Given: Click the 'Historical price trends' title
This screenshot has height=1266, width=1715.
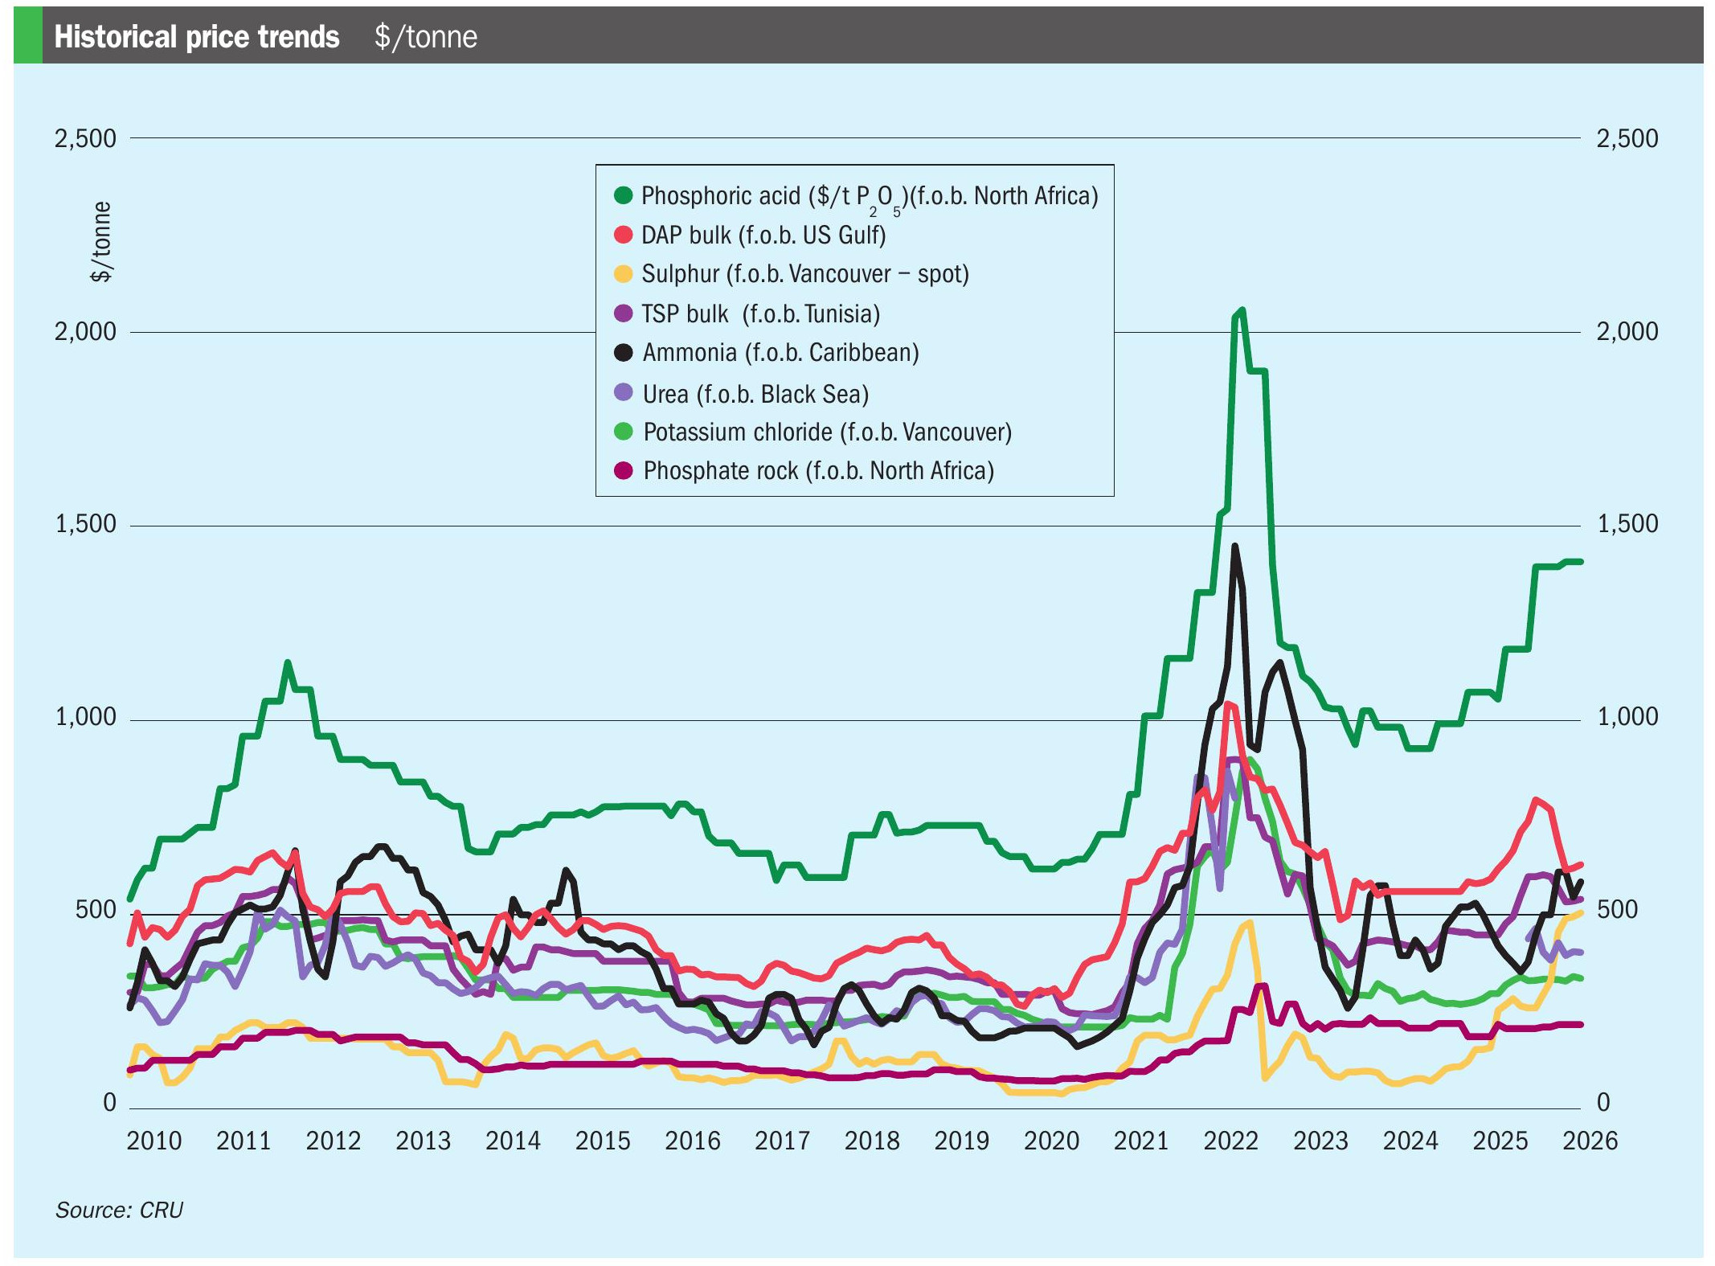Looking at the screenshot, I should pyautogui.click(x=197, y=37).
